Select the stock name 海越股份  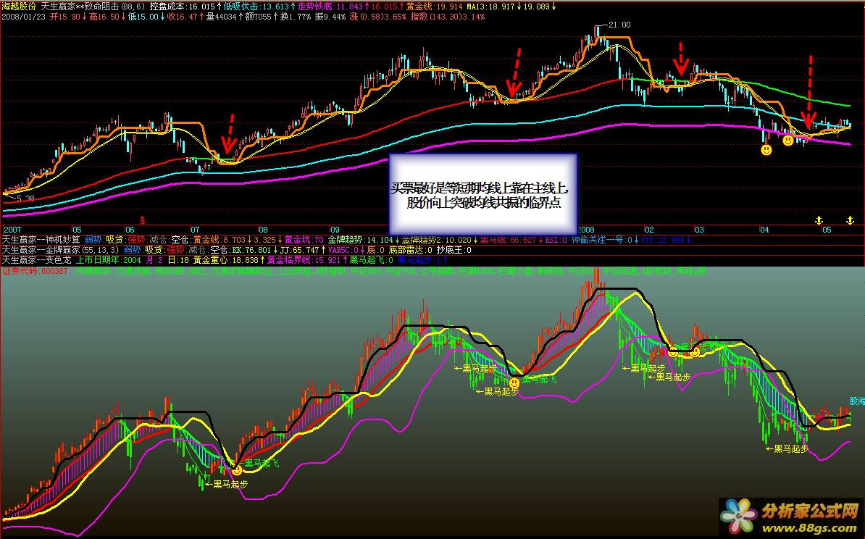20,7
